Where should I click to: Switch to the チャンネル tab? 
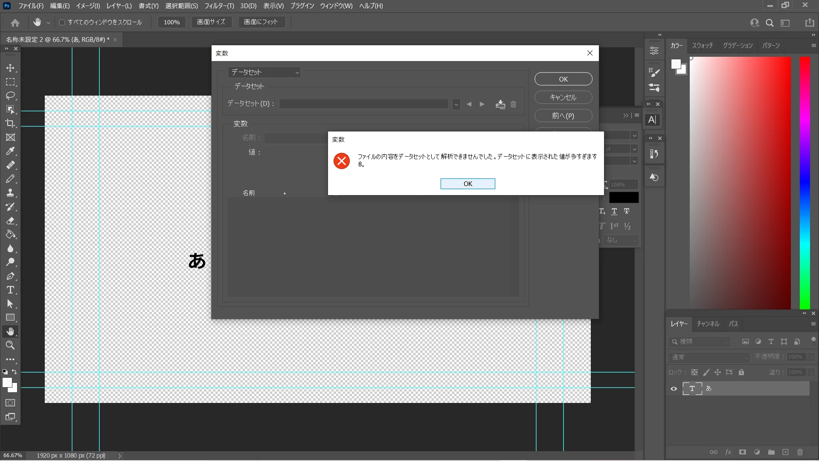coord(708,324)
